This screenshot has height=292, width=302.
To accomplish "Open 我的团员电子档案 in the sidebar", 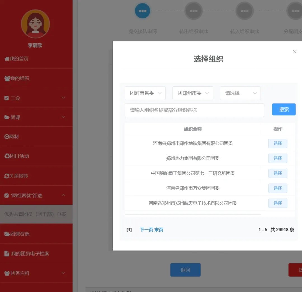I will [x=27, y=254].
